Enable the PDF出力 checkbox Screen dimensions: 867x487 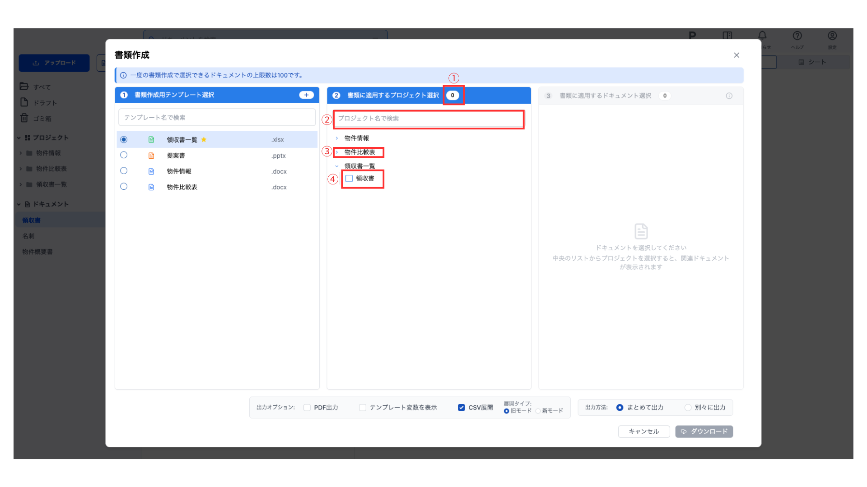[x=307, y=408]
